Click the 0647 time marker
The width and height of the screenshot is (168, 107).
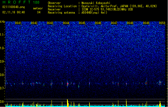point(114,23)
